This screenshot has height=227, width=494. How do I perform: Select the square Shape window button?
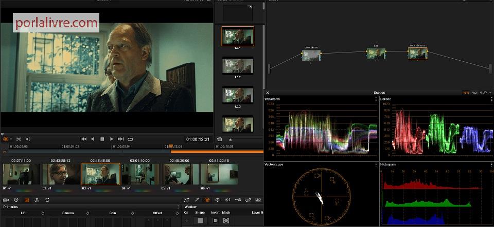(200, 221)
